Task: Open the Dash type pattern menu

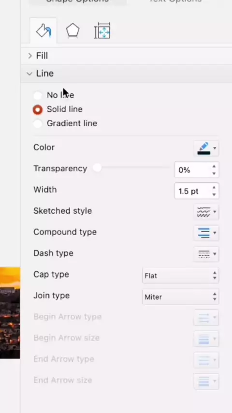Action: [x=206, y=254]
